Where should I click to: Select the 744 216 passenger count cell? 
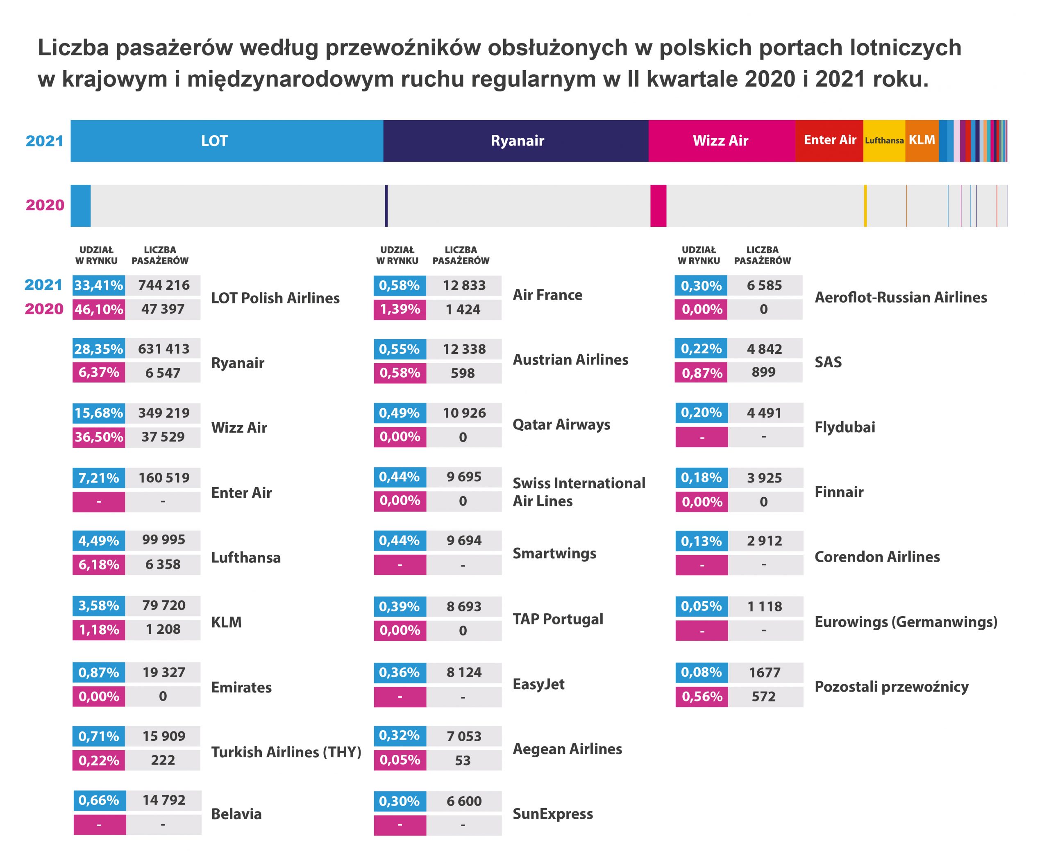pyautogui.click(x=163, y=285)
